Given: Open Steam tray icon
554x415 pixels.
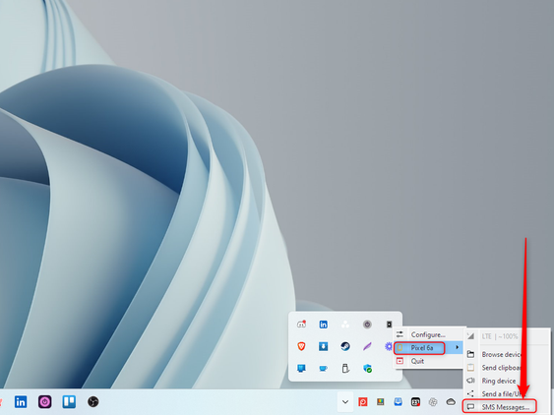Looking at the screenshot, I should (345, 346).
